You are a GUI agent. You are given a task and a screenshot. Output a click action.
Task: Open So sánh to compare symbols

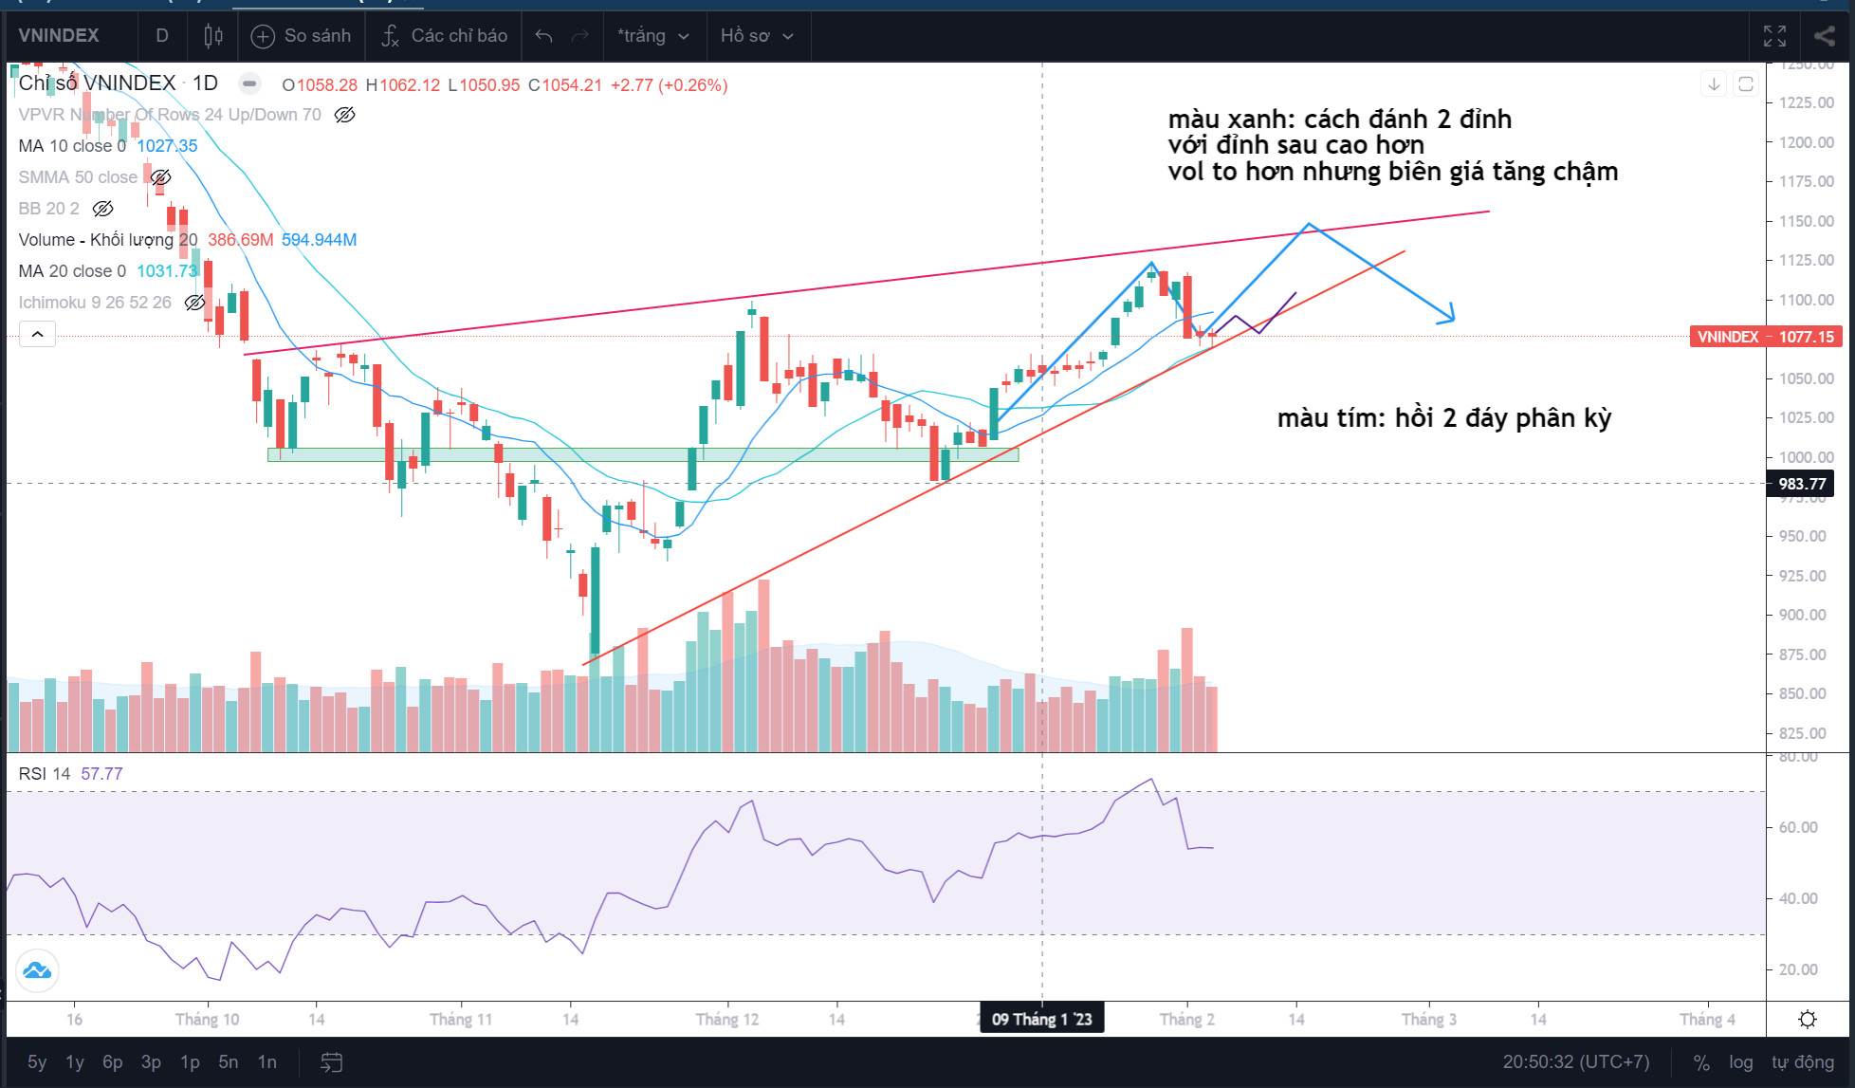[301, 36]
